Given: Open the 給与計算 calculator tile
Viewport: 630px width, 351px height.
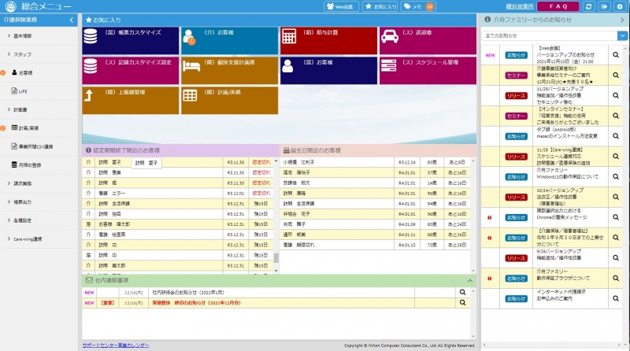Looking at the screenshot, I should pos(328,41).
